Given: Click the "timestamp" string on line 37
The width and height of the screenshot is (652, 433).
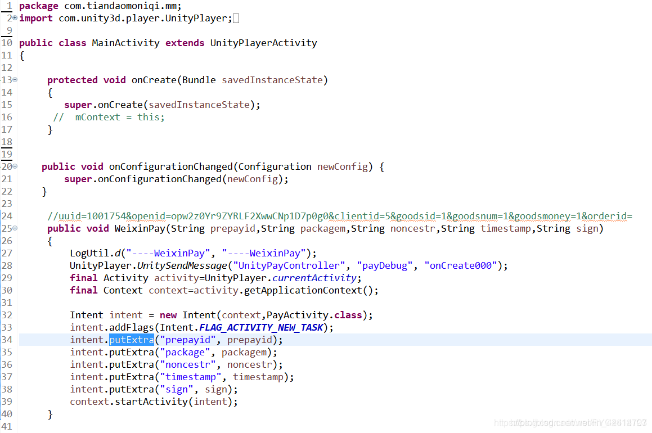Looking at the screenshot, I should point(191,377).
